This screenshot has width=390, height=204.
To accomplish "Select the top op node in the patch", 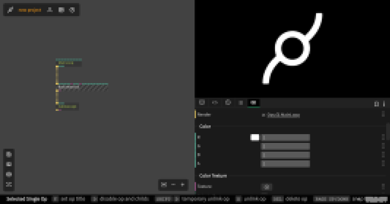I will [x=69, y=63].
